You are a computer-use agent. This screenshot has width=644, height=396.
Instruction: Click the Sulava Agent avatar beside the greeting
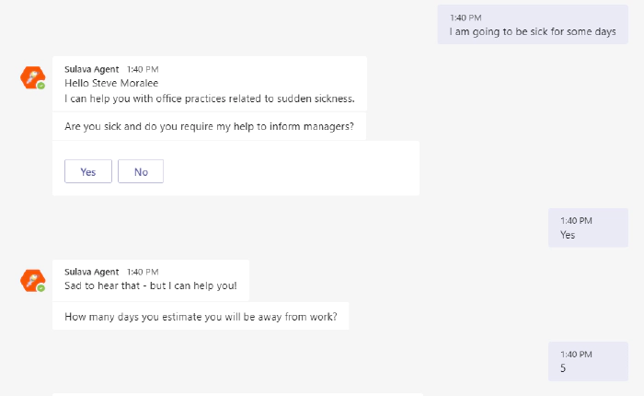(x=32, y=77)
